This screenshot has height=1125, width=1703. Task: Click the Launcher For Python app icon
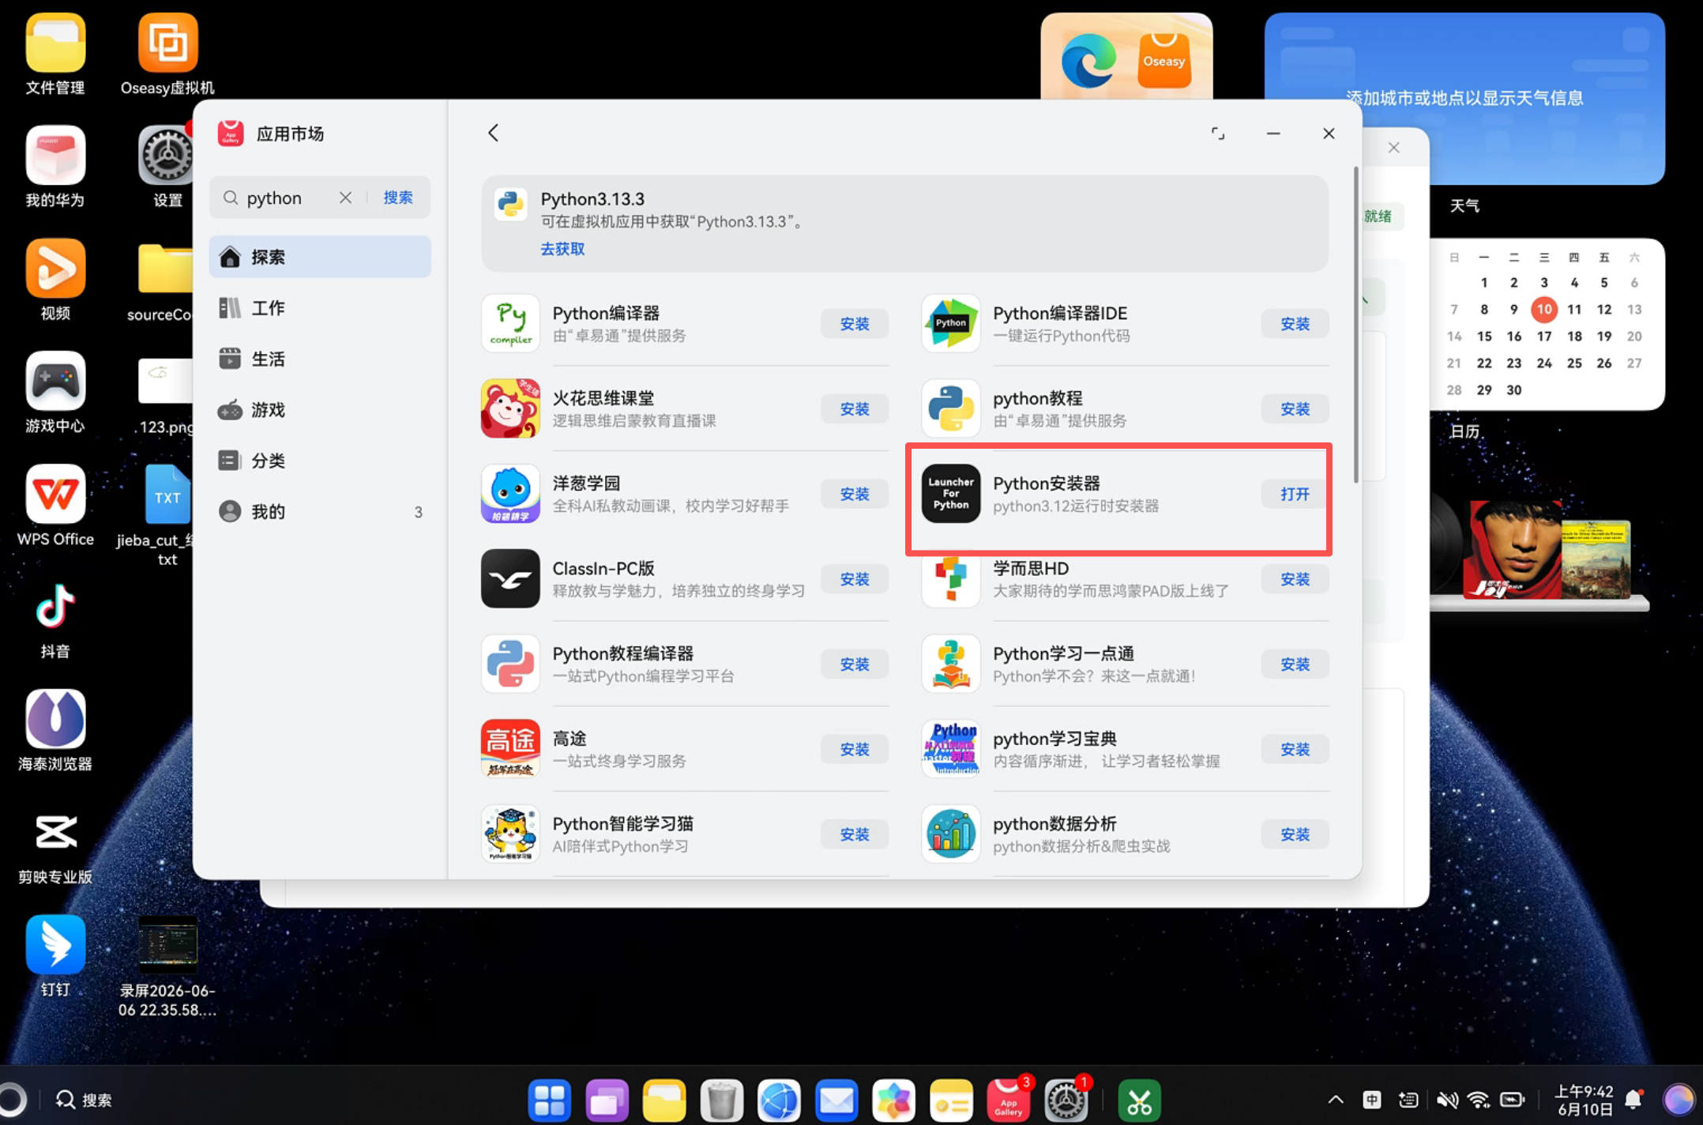click(951, 494)
